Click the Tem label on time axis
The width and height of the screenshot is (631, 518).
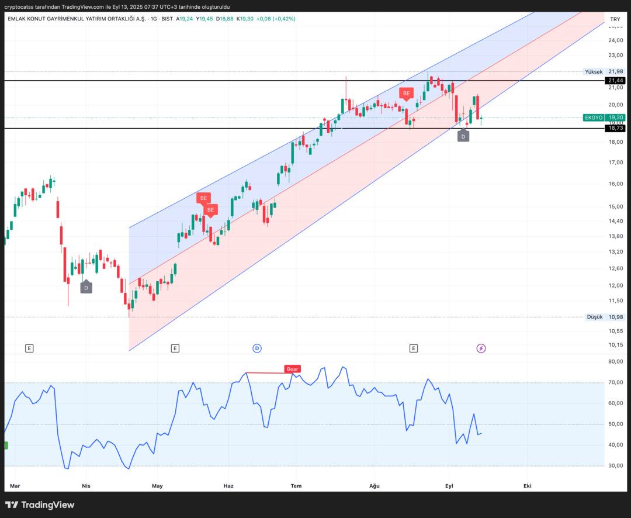click(296, 486)
